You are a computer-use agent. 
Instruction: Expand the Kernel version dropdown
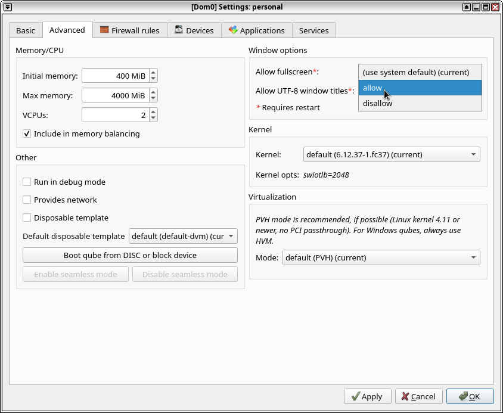click(x=392, y=155)
